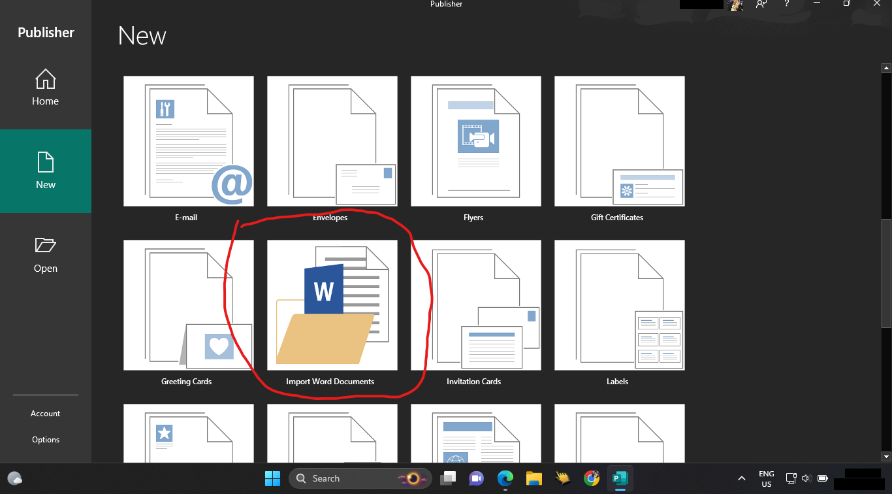Choose the E-mail template category
This screenshot has height=494, width=892.
coord(189,149)
